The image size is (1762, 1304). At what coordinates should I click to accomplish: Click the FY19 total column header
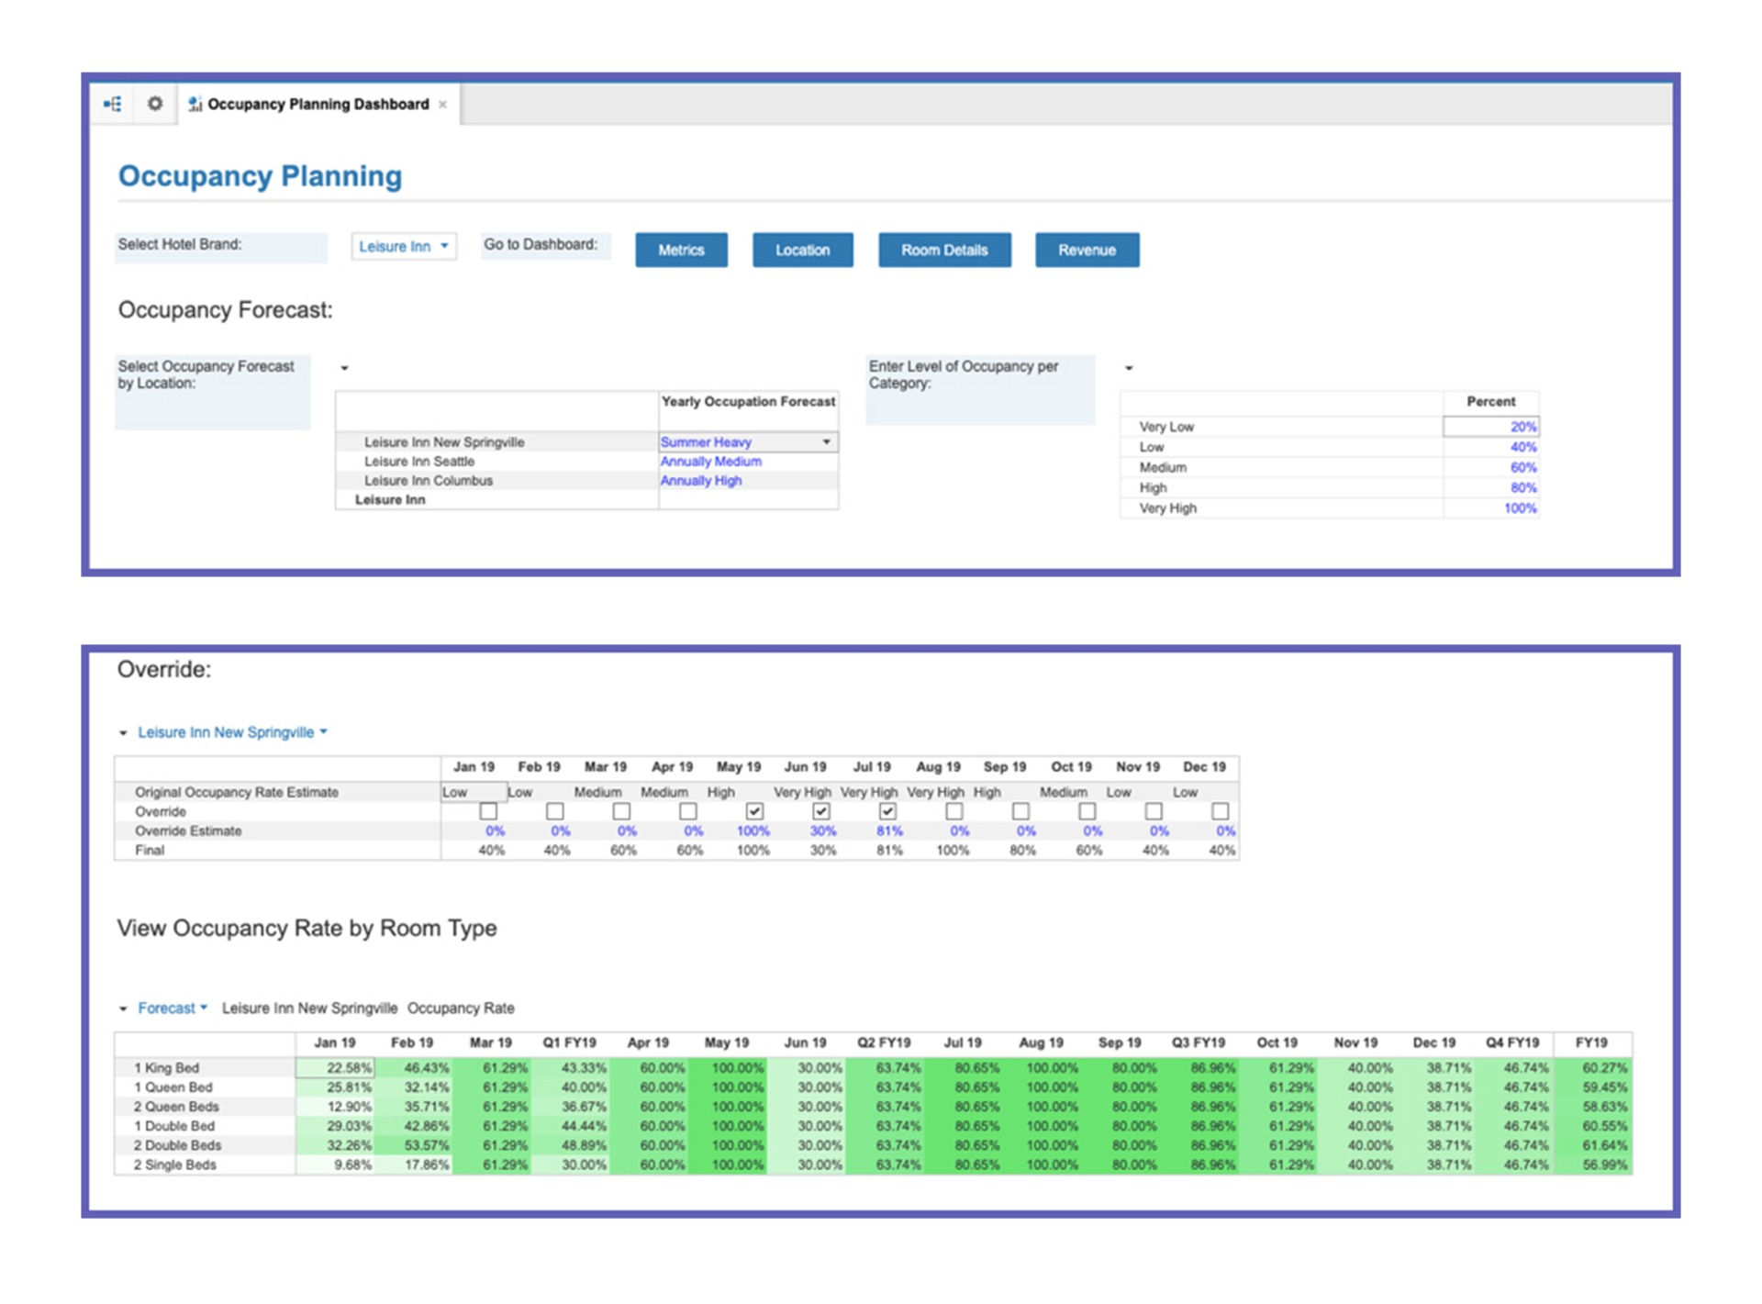coord(1591,1043)
